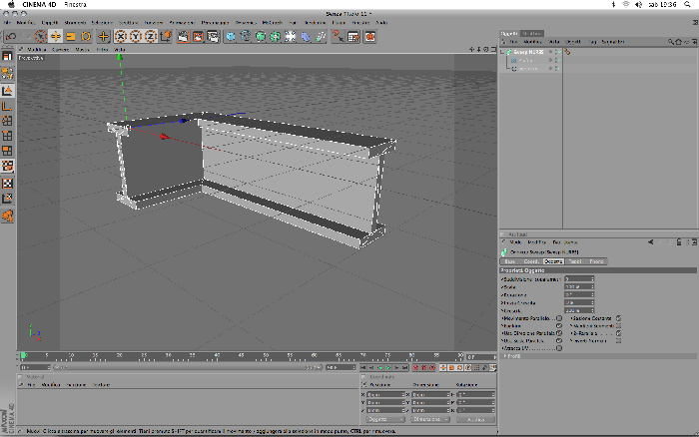
Task: Open the viewport Camere menu
Action: tap(61, 50)
